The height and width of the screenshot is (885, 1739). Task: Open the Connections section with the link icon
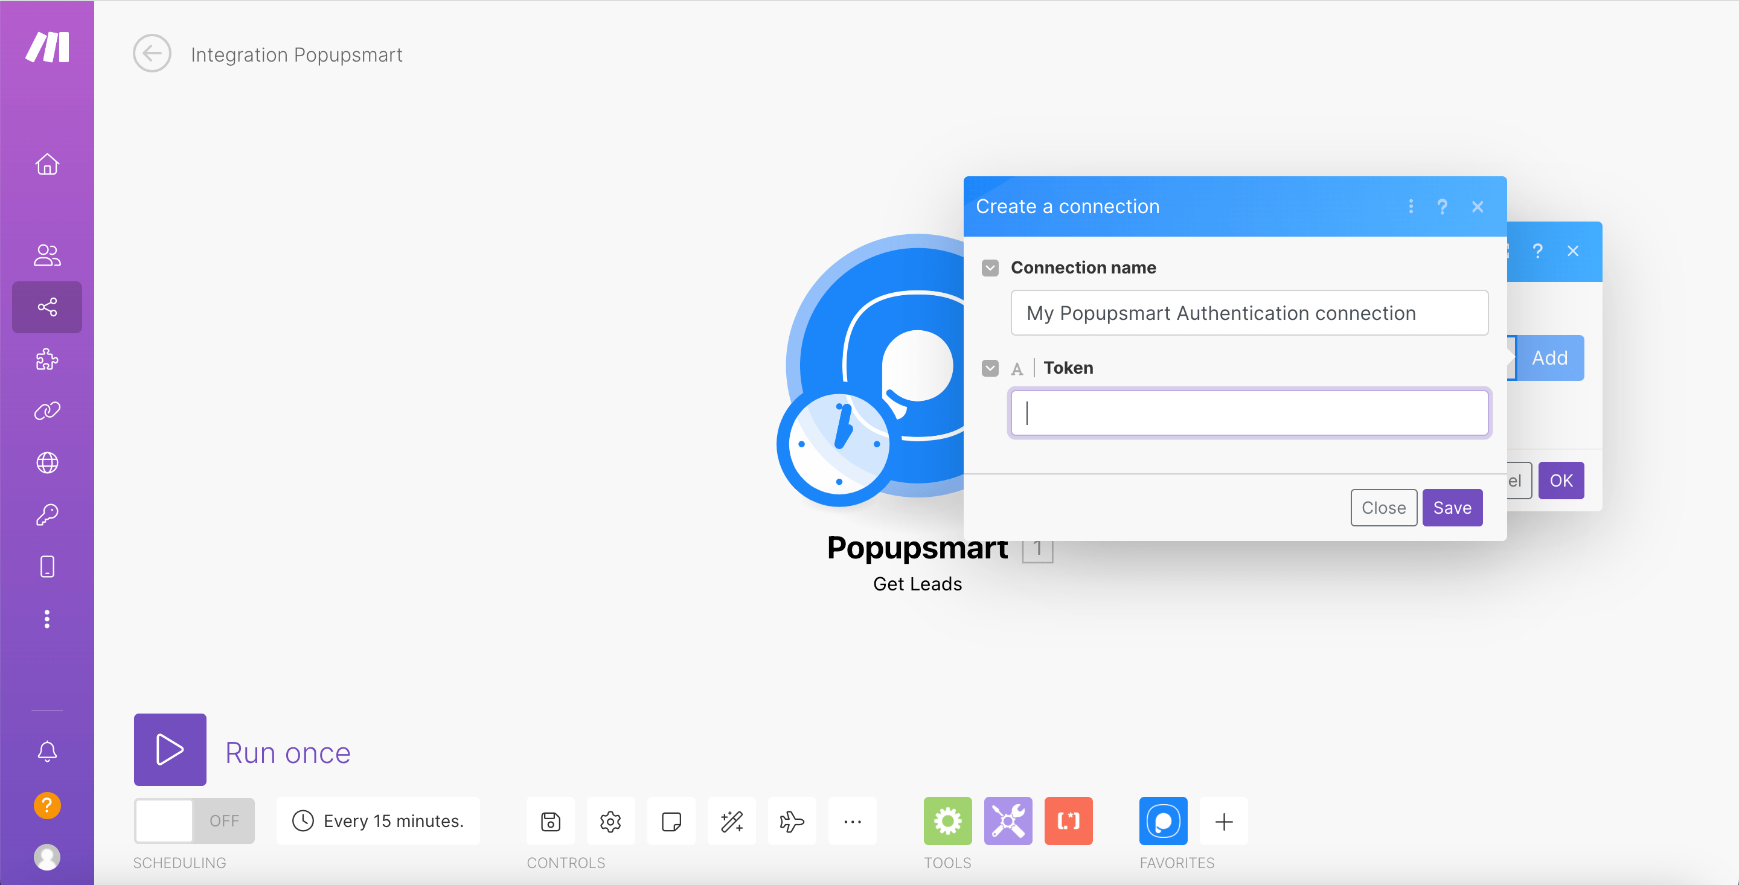pyautogui.click(x=46, y=410)
